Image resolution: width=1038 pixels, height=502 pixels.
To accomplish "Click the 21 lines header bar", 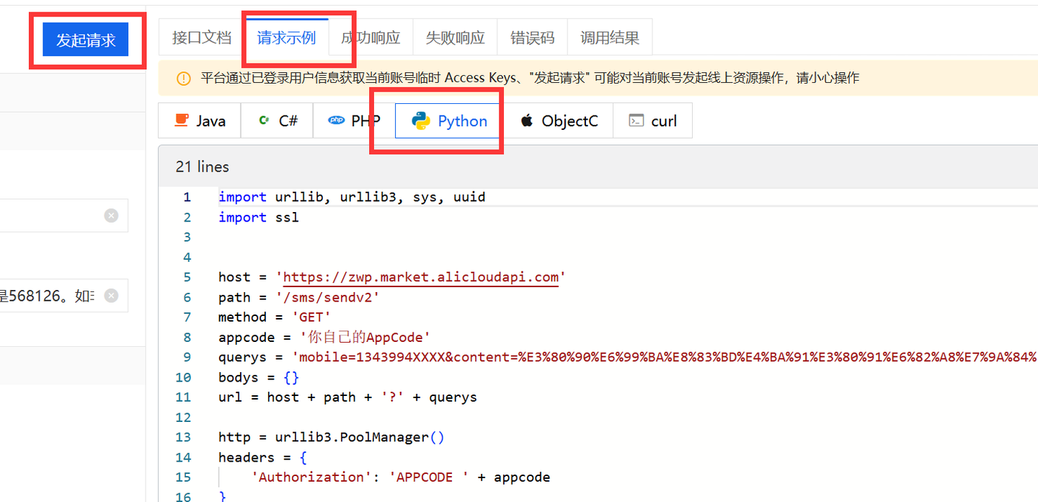I will [202, 167].
